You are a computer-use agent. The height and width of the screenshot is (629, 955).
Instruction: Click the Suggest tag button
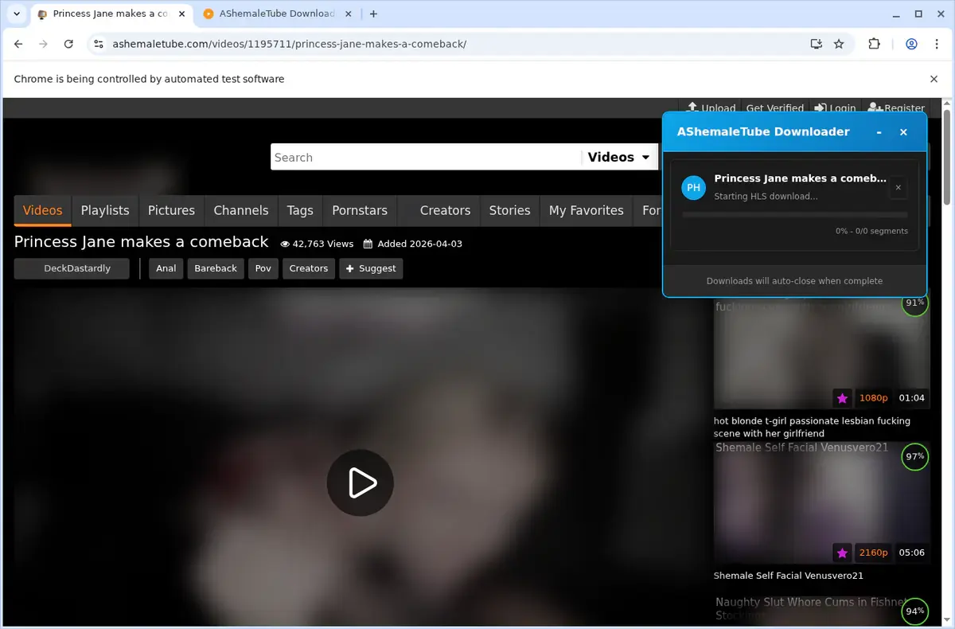click(x=371, y=268)
